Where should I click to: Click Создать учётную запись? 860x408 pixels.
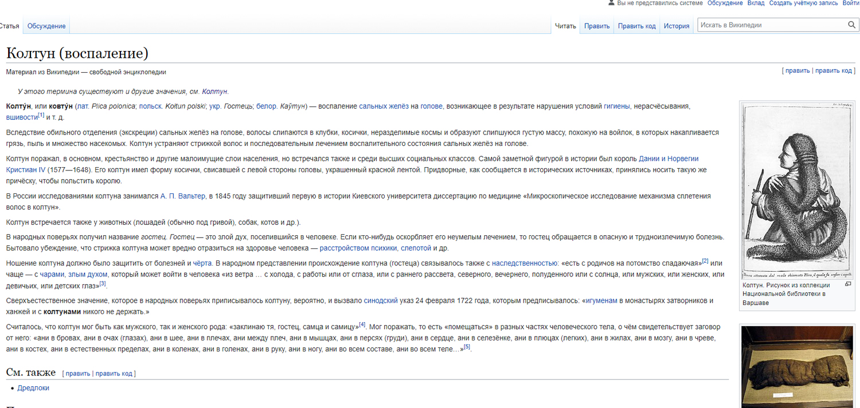point(803,3)
